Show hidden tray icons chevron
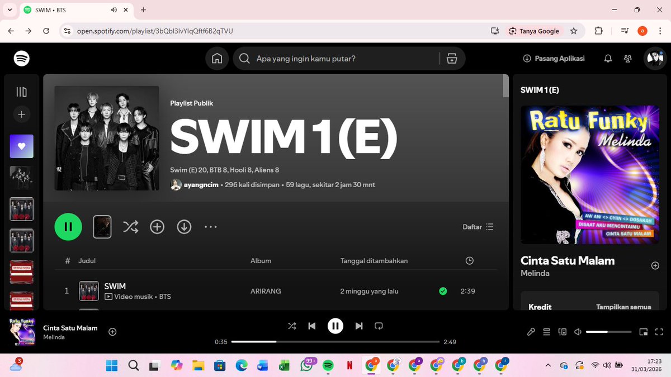Image resolution: width=671 pixels, height=377 pixels. point(549,365)
